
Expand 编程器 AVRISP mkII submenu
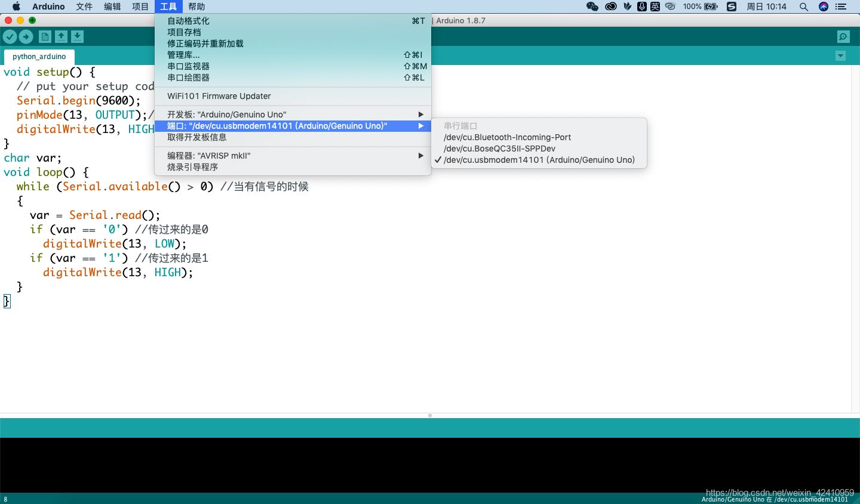click(x=293, y=156)
